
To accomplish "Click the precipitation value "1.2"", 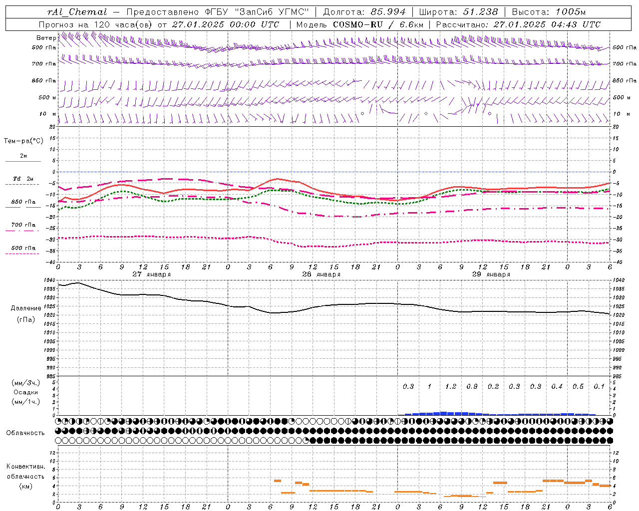I will click(451, 386).
